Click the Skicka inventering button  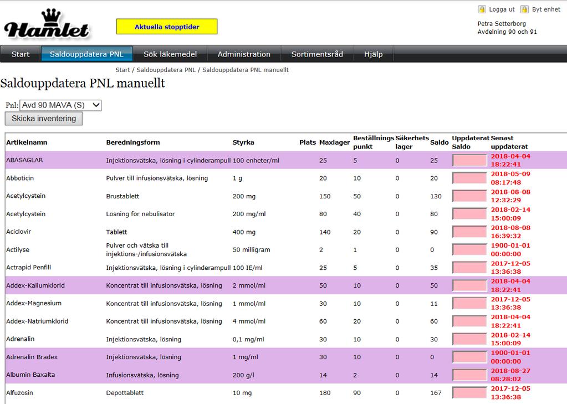pos(44,119)
